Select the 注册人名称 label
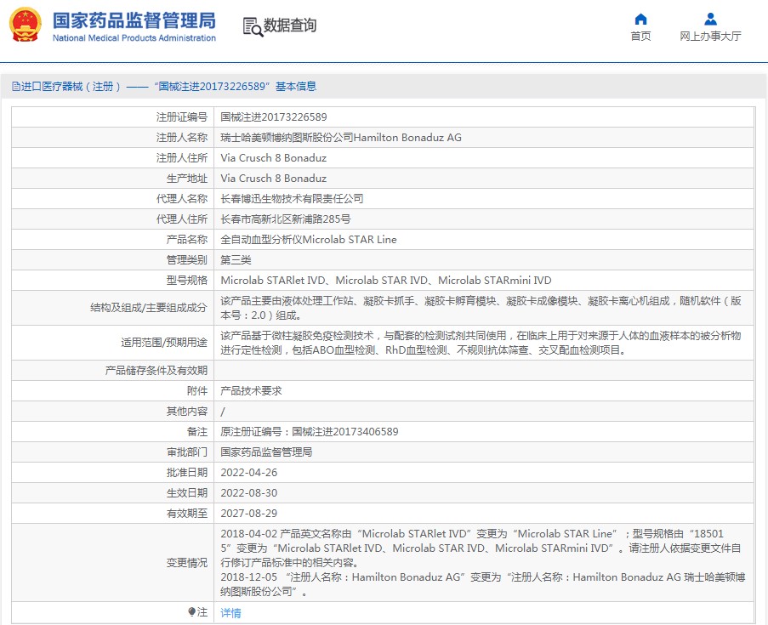 (182, 138)
